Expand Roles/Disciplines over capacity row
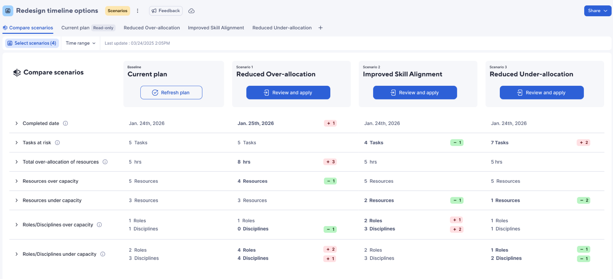 (17, 225)
